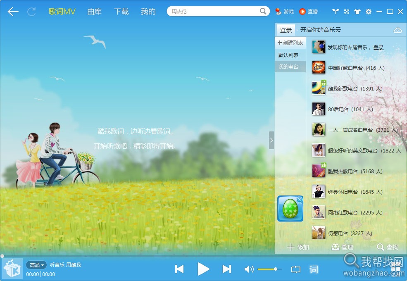
Task: Click the cloud music icon
Action: [x=397, y=31]
